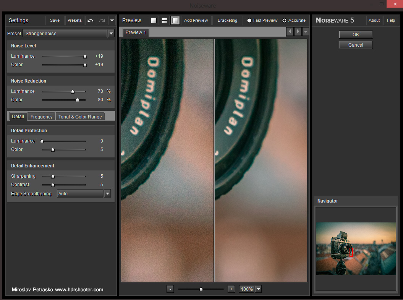Click the redo arrow icon in Settings
Screen dimensions: 403x300
click(x=102, y=20)
